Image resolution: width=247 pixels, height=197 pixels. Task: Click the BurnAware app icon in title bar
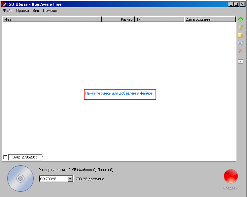4,4
